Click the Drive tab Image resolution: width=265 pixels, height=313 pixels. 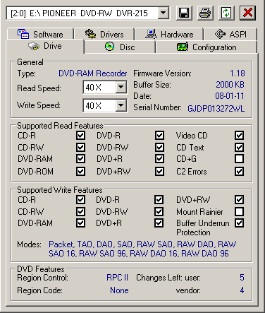pos(45,46)
